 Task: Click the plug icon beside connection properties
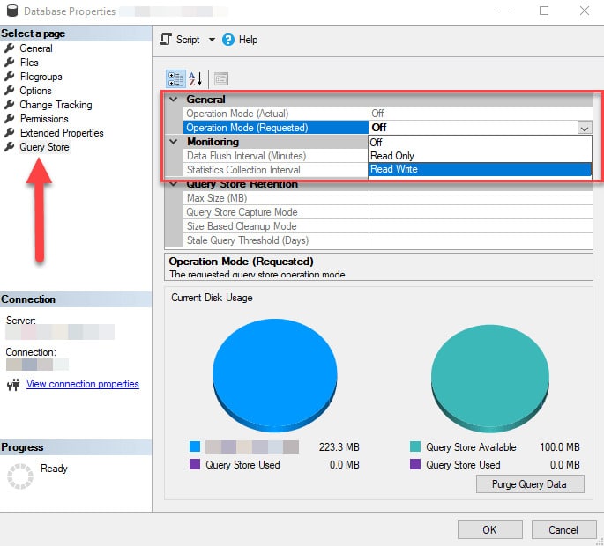click(13, 384)
